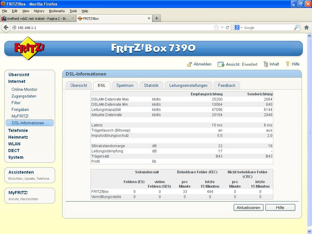Expand the Telefonie section
Image resolution: width=312 pixels, height=234 pixels.
tap(18, 130)
